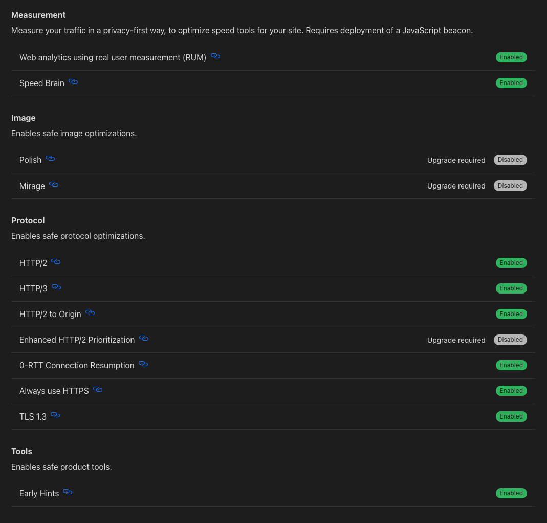Expand the Measurement section header
The image size is (547, 523).
pos(38,15)
